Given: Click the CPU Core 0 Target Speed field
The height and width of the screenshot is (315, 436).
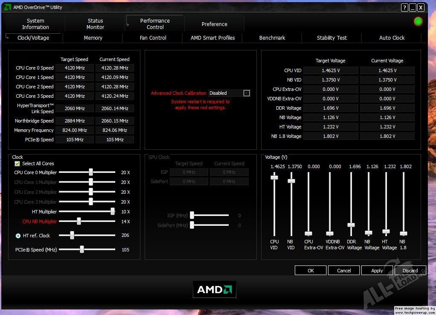Looking at the screenshot, I should [75, 68].
